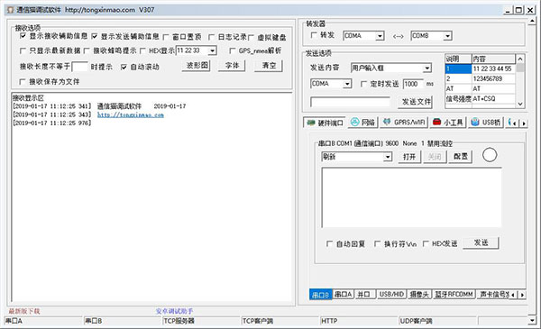Switch to the 摄像头 camera tab

(x=419, y=294)
